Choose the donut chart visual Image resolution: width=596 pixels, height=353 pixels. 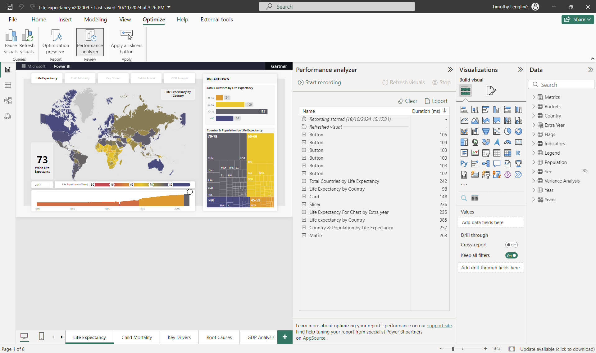click(518, 131)
